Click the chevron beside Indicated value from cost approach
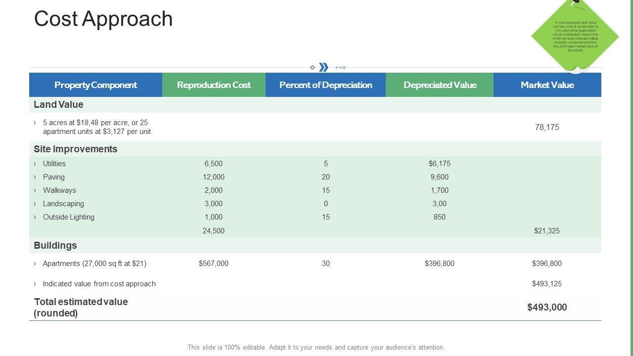Screen dimensions: 633x356 click(x=35, y=284)
